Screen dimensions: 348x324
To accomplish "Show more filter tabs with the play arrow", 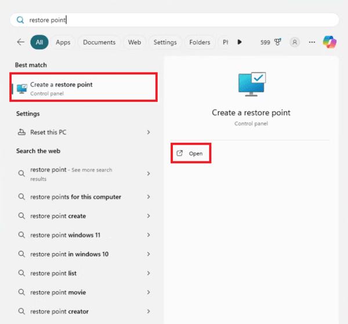I will 240,42.
